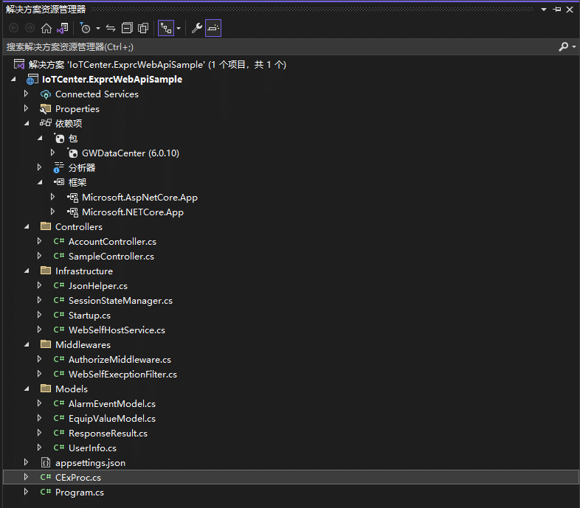Open the window position dropdown arrow
The image size is (580, 508).
(544, 10)
